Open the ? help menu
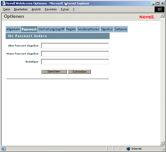The image size is (166, 152). [74, 9]
